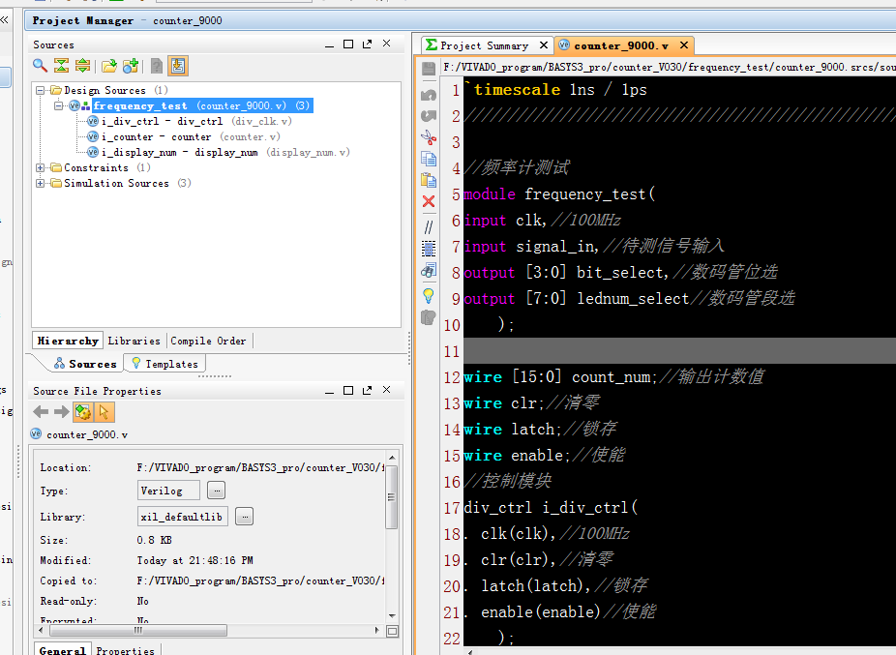Open Find with the binoculars icon
Image resolution: width=896 pixels, height=655 pixels.
pyautogui.click(x=429, y=270)
